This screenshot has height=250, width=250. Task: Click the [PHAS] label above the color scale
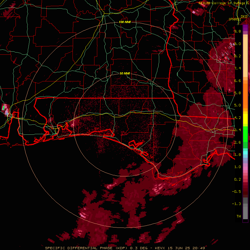[235, 19]
